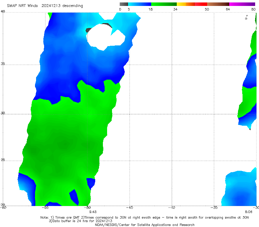Select the yellow-red 34-50 colorbar segment
Screen dimensions: 259x227
coord(192,4)
